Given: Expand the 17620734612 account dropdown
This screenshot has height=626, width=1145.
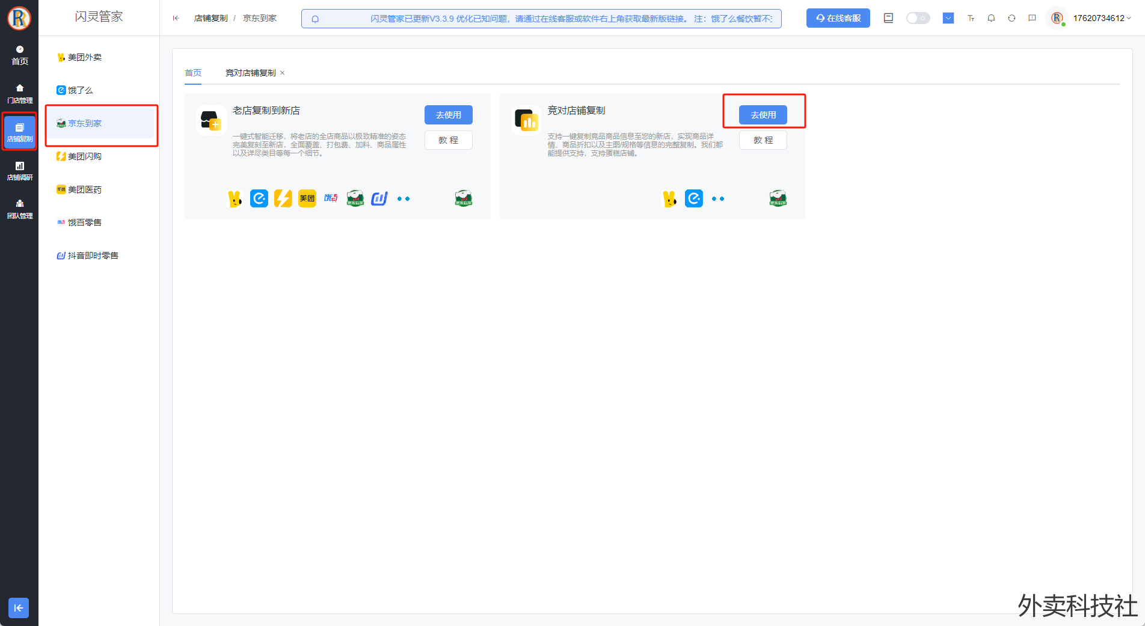Looking at the screenshot, I should (x=1102, y=18).
